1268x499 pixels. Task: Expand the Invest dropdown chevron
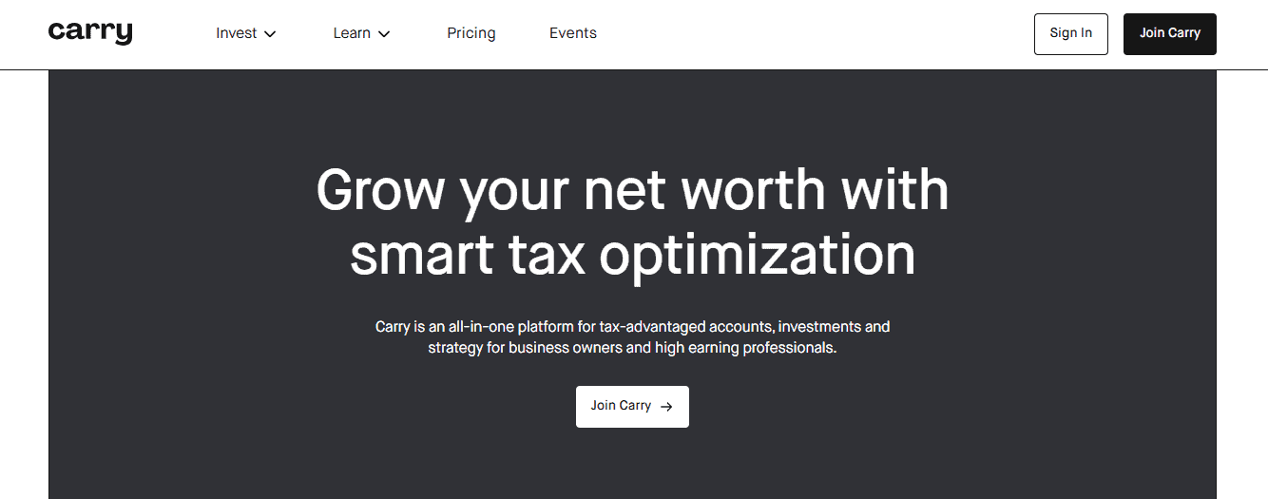pyautogui.click(x=270, y=34)
